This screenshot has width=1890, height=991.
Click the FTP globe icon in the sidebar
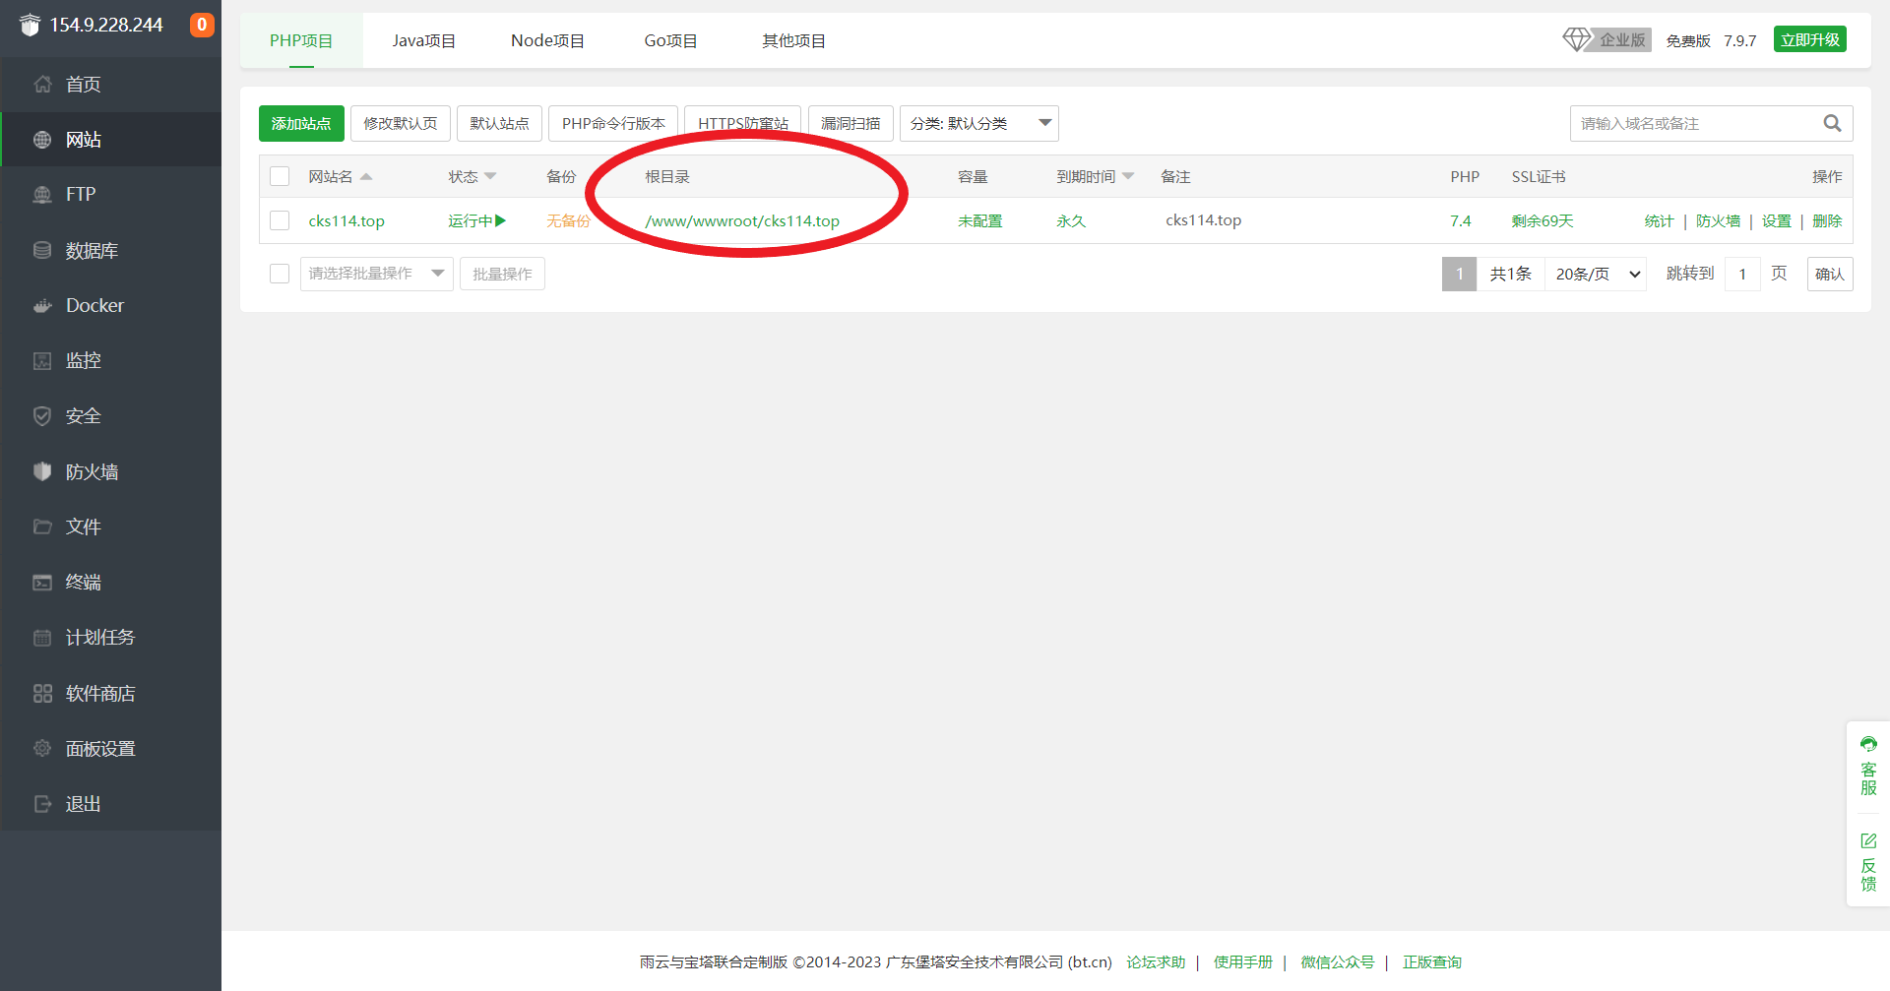(42, 195)
